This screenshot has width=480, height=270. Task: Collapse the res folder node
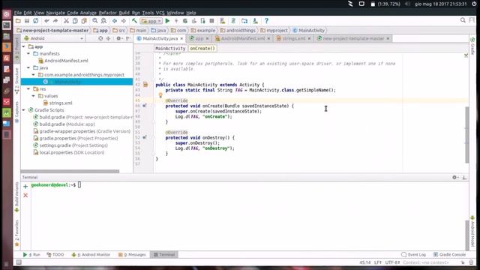pos(28,88)
